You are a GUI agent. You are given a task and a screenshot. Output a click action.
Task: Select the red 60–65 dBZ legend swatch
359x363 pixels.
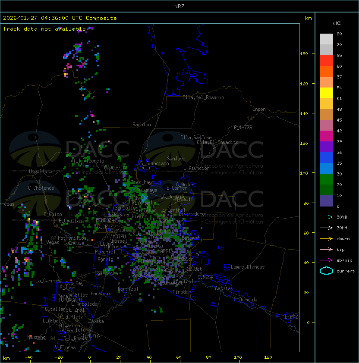coord(326,61)
